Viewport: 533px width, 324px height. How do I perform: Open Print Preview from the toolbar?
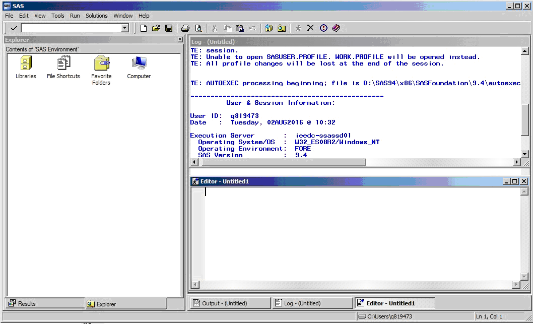[x=198, y=28]
